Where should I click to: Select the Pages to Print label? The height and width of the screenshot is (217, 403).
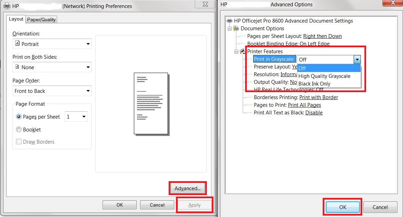tap(270, 105)
